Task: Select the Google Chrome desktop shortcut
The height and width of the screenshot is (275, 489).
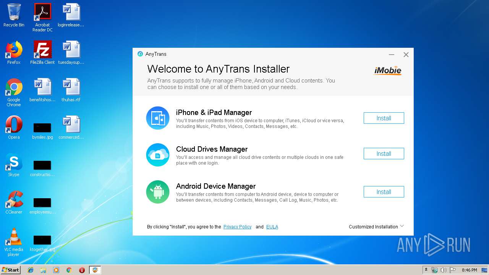Action: click(x=14, y=92)
